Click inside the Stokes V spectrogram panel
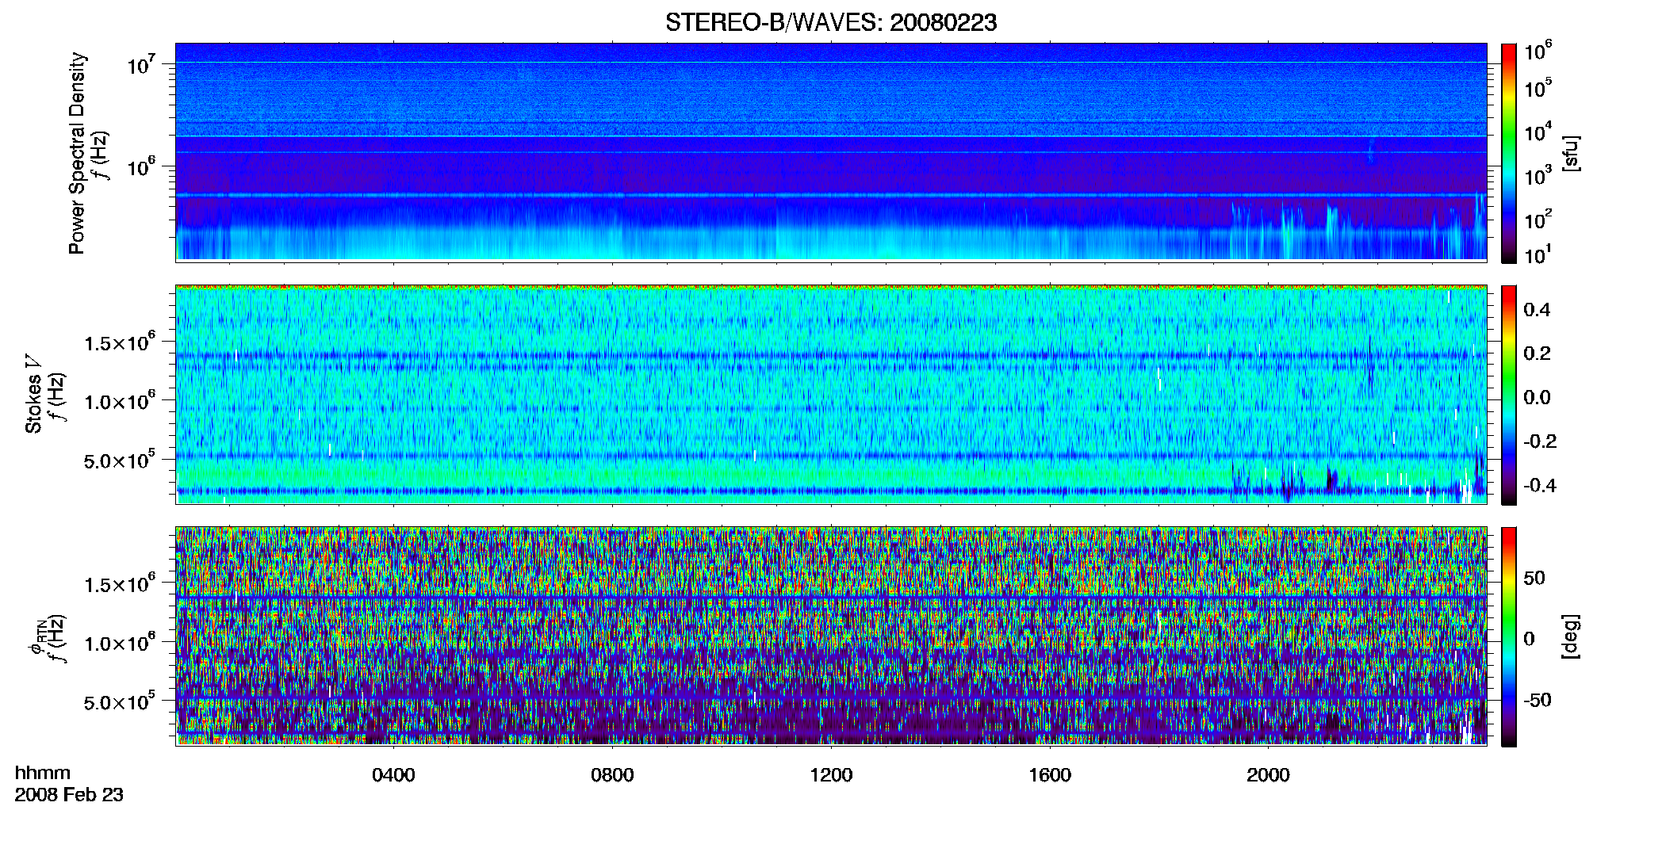The image size is (1662, 856). (831, 395)
